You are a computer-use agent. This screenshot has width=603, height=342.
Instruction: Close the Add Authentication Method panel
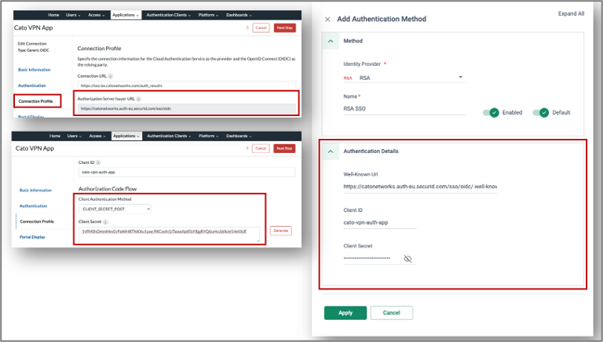click(x=327, y=19)
